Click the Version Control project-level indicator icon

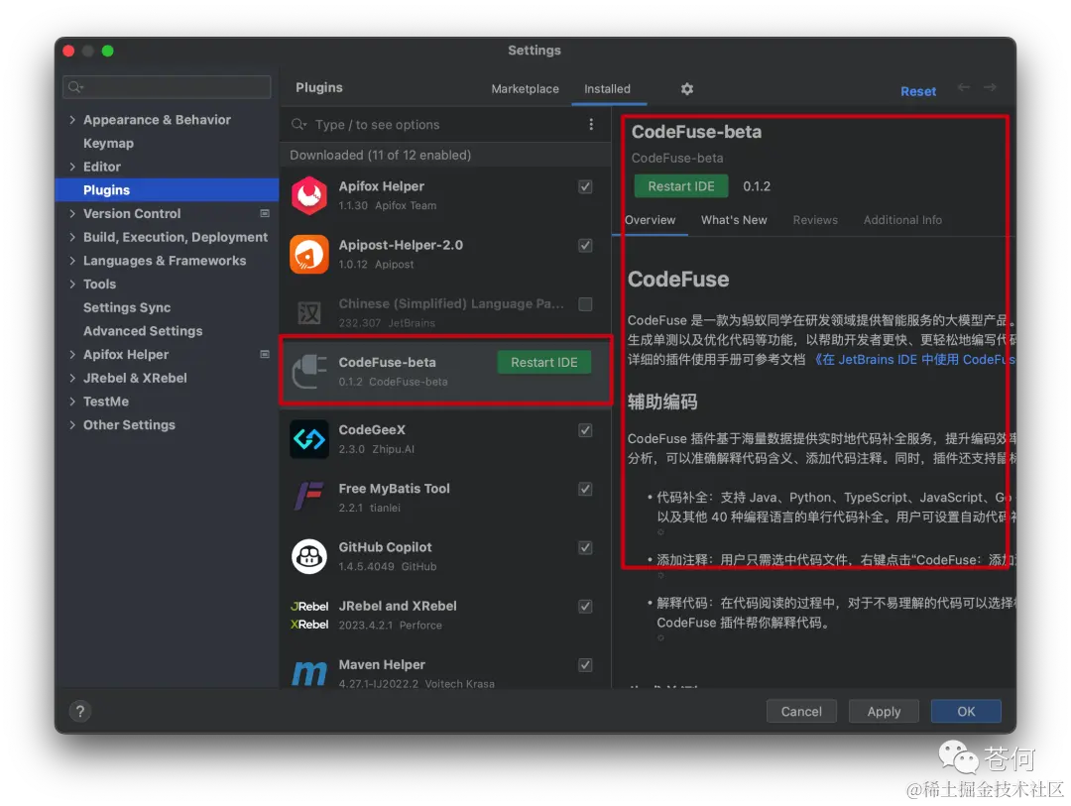(265, 213)
